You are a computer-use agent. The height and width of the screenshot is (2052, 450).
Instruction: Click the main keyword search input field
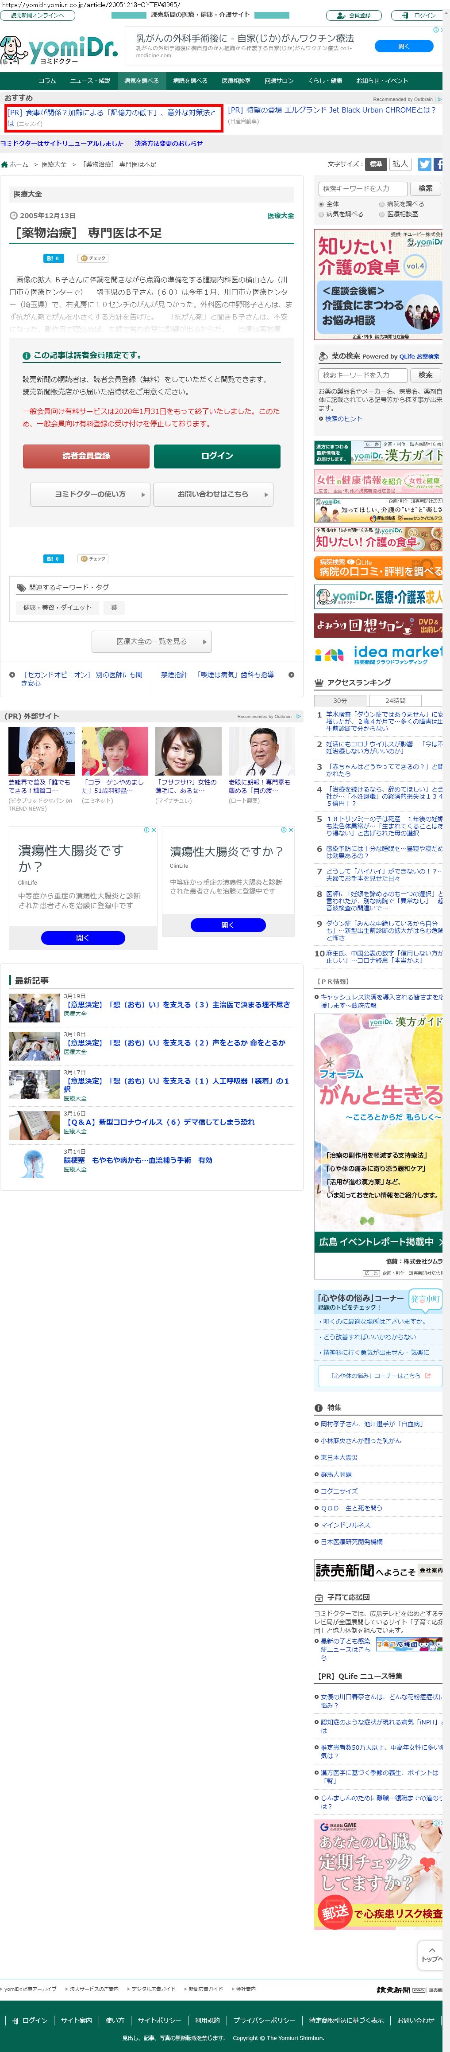pos(362,189)
